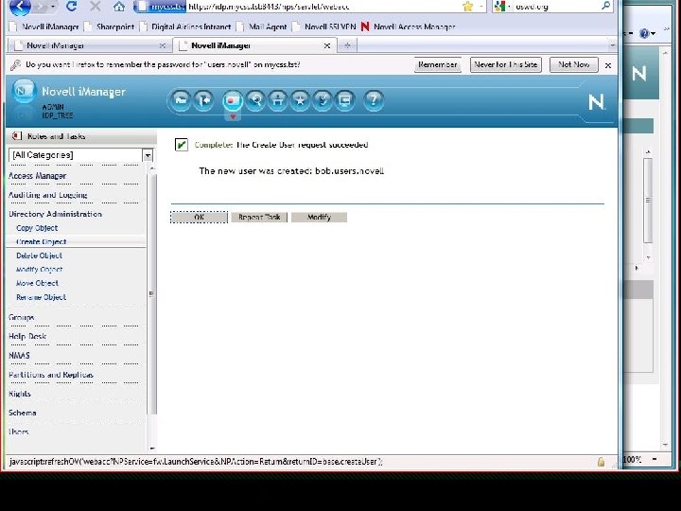
Task: Click the URL address field
Action: pyautogui.click(x=323, y=7)
